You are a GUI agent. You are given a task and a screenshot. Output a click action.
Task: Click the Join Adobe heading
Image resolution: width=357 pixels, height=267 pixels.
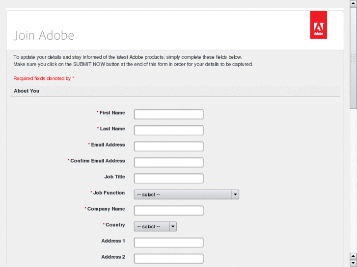coord(44,35)
